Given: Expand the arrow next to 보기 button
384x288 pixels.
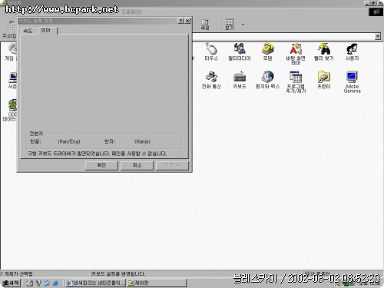Looking at the screenshot, I should (243, 25).
